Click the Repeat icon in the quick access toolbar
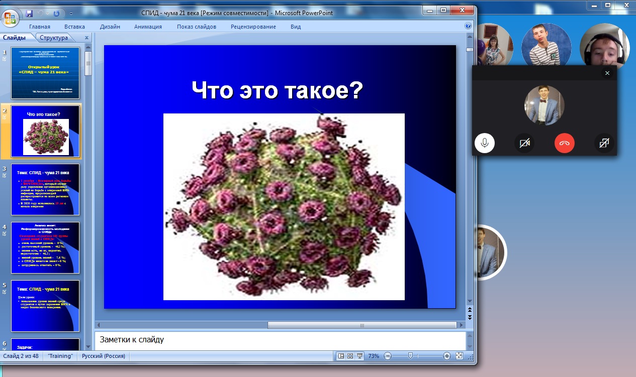This screenshot has width=636, height=377. (x=56, y=13)
